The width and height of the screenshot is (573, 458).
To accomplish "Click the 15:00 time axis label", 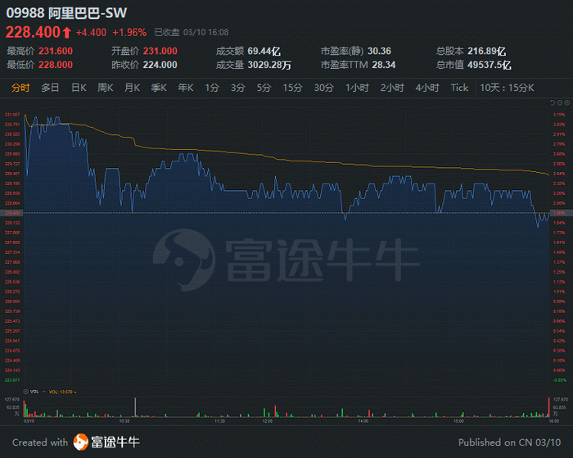I will click(x=458, y=421).
